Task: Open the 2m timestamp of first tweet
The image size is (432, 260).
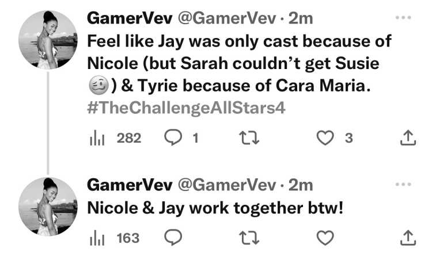Action: [x=300, y=19]
